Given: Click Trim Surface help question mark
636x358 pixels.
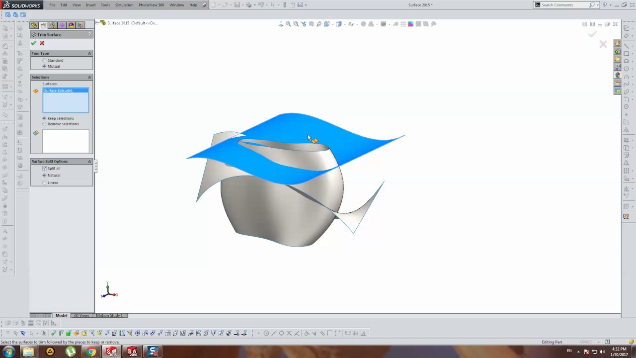Looking at the screenshot, I should click(x=90, y=34).
